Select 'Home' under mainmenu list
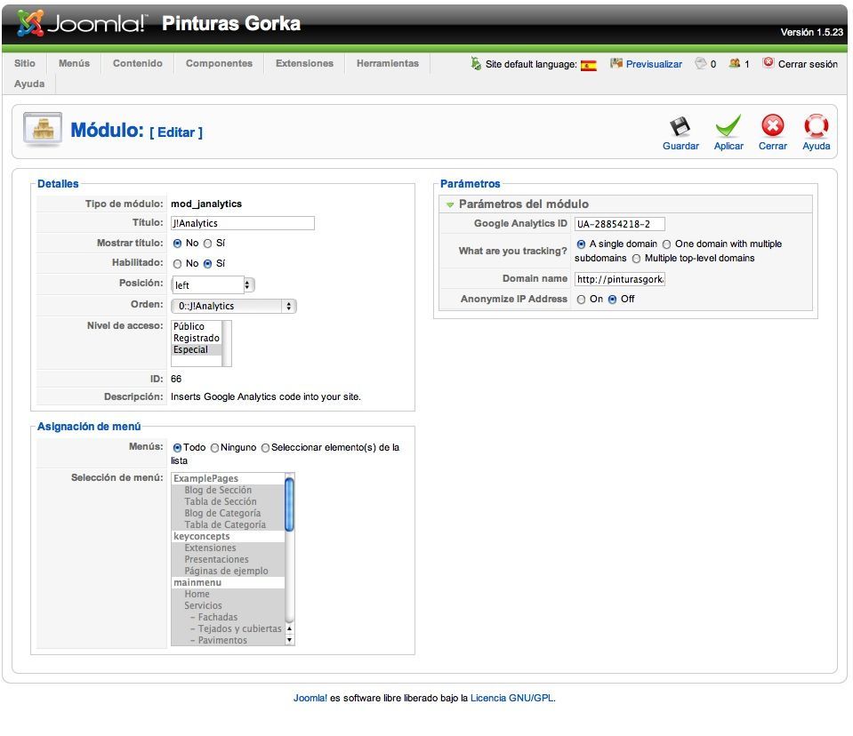Viewport: 853px width, 736px height. coord(228,594)
